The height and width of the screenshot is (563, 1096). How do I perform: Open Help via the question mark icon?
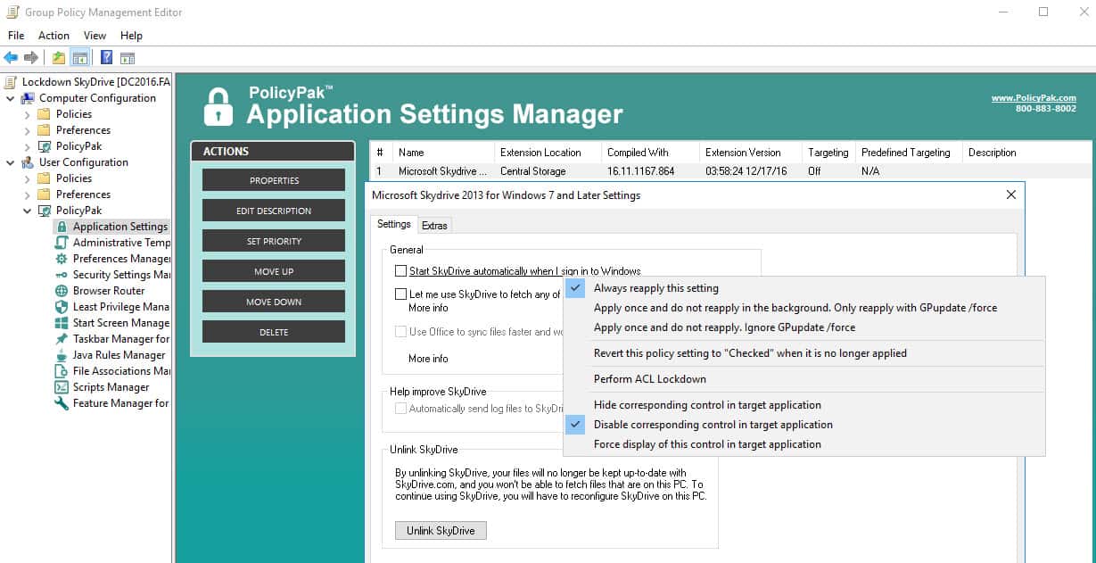[106, 58]
